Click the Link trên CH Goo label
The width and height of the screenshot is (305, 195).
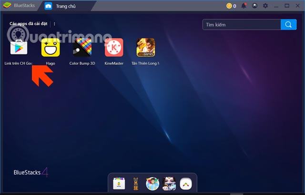point(19,63)
